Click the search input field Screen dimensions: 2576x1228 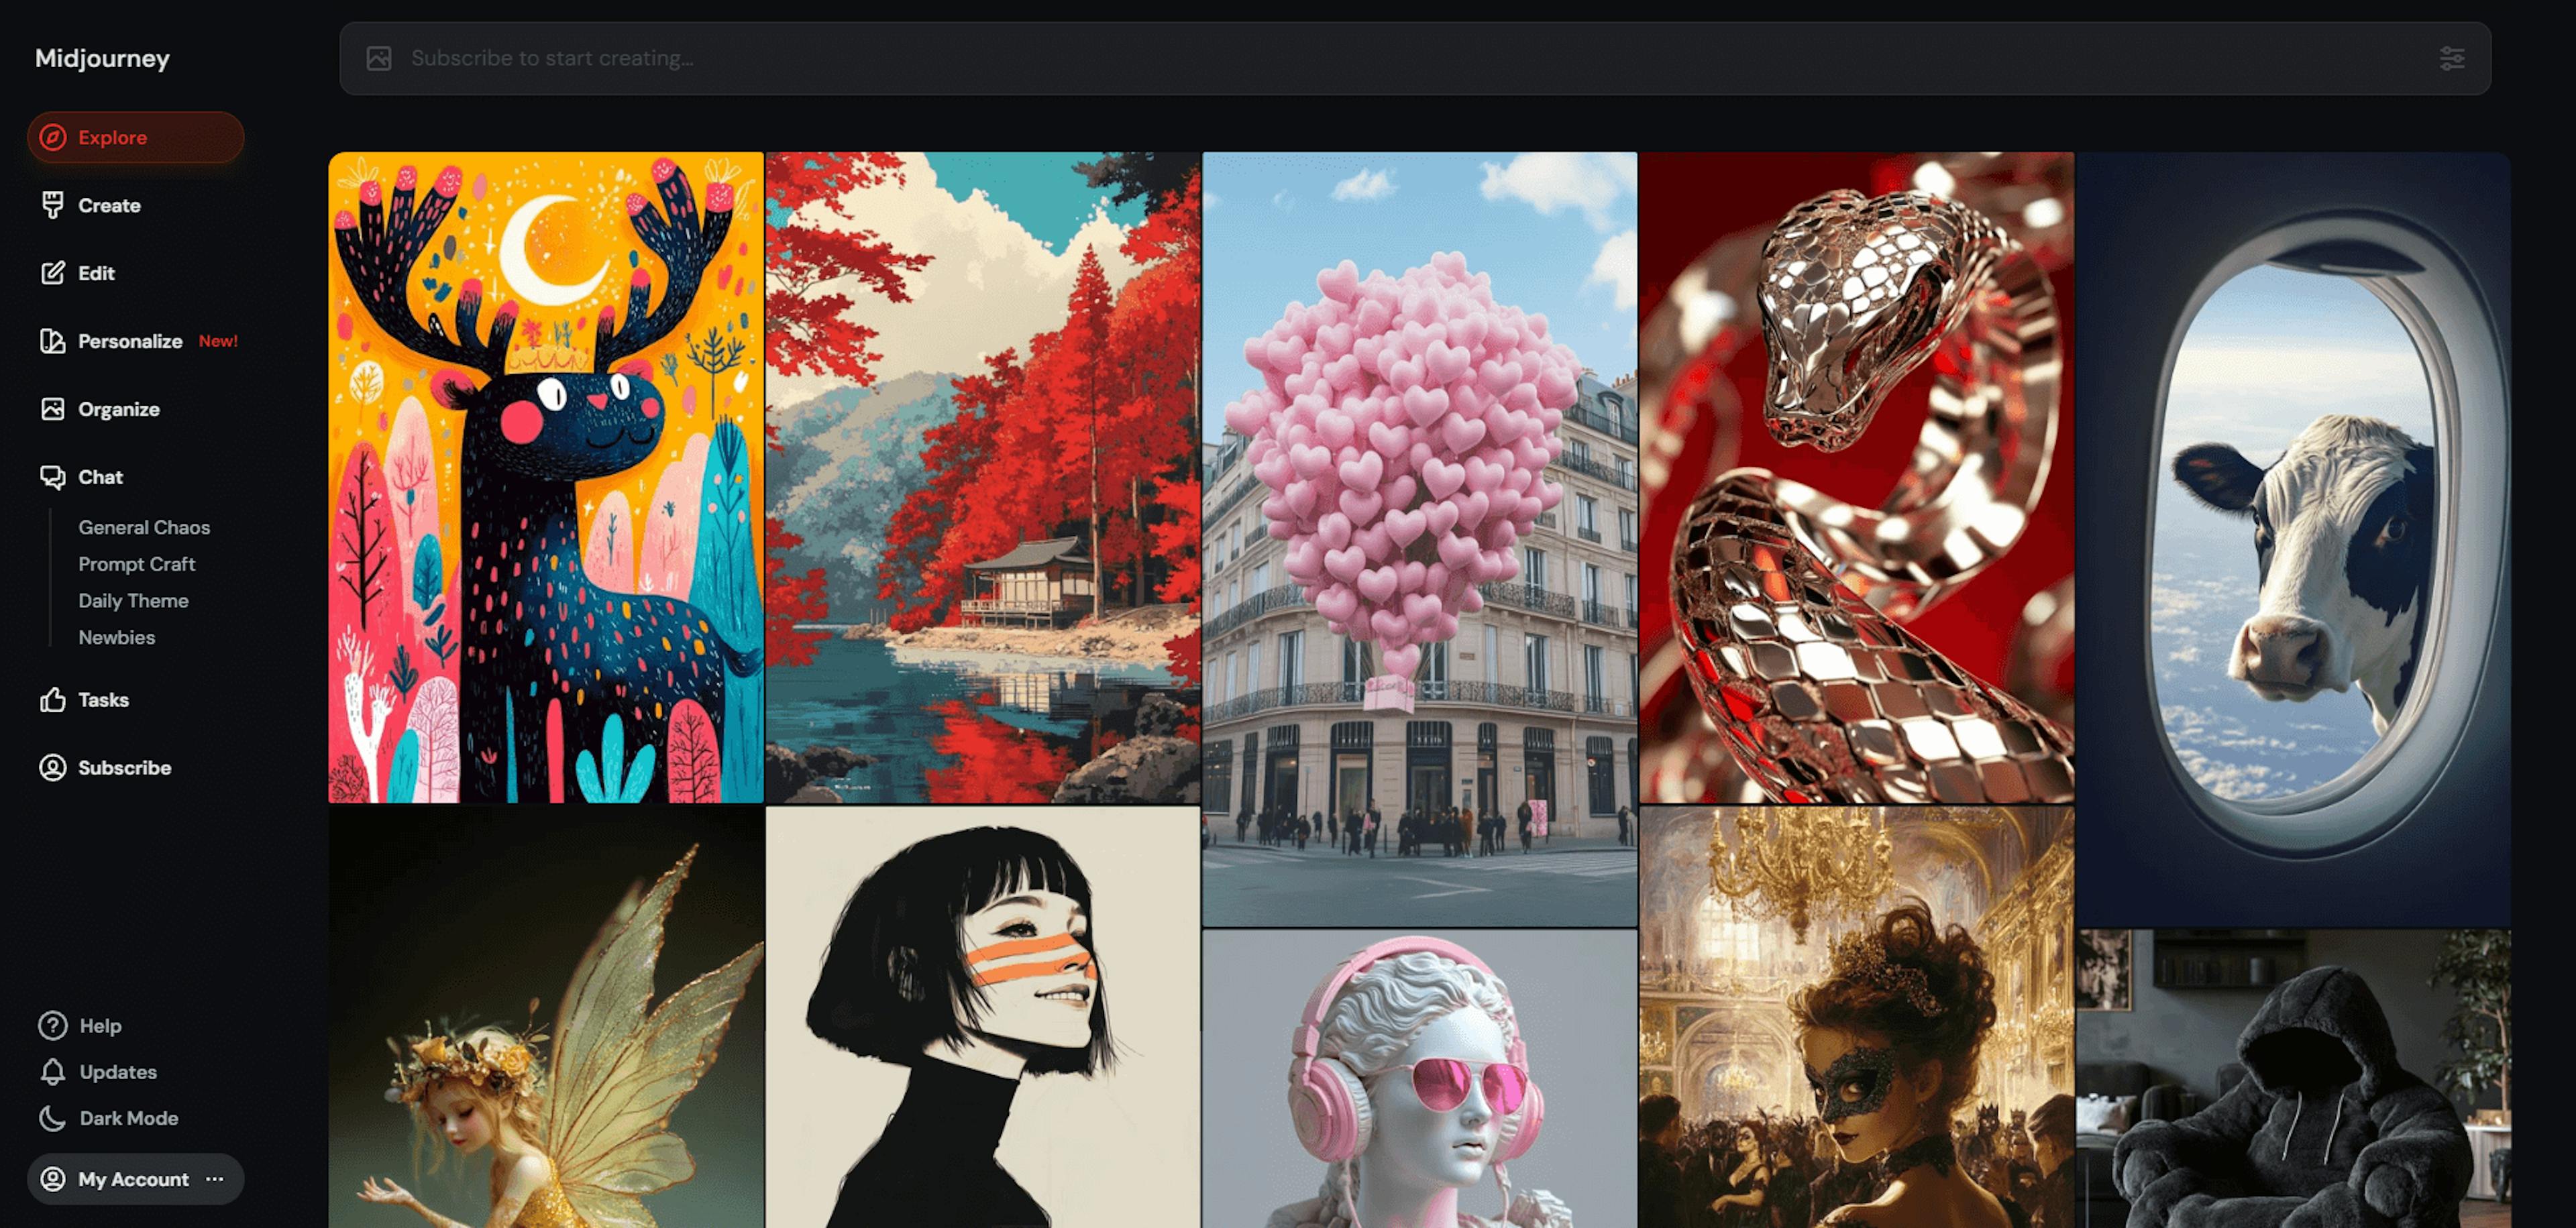coord(1413,58)
